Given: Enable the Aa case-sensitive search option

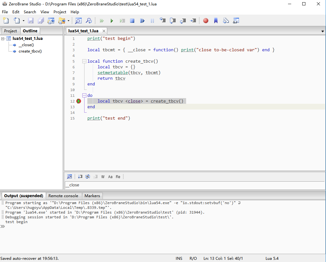Looking at the screenshot, I should (110, 177).
